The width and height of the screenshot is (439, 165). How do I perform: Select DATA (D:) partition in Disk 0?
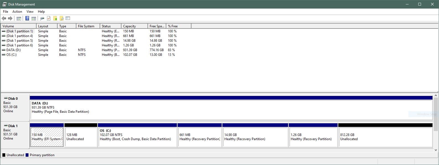[x=231, y=108]
